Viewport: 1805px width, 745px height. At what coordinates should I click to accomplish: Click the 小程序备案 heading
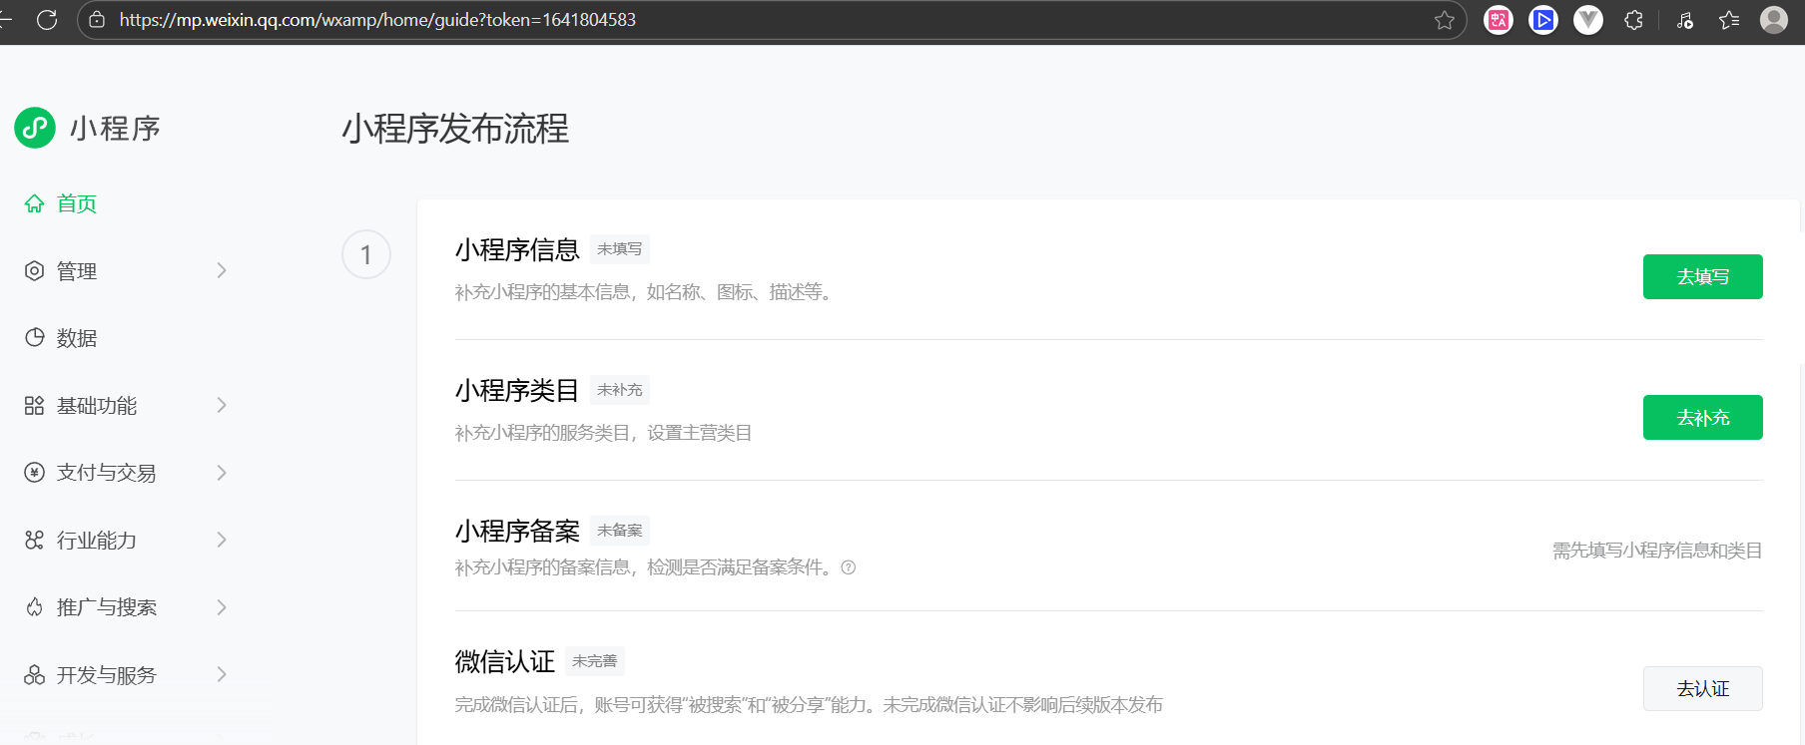coord(517,531)
